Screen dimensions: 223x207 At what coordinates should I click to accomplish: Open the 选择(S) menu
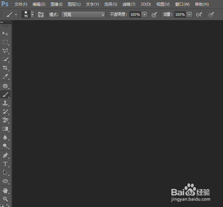tap(111, 4)
